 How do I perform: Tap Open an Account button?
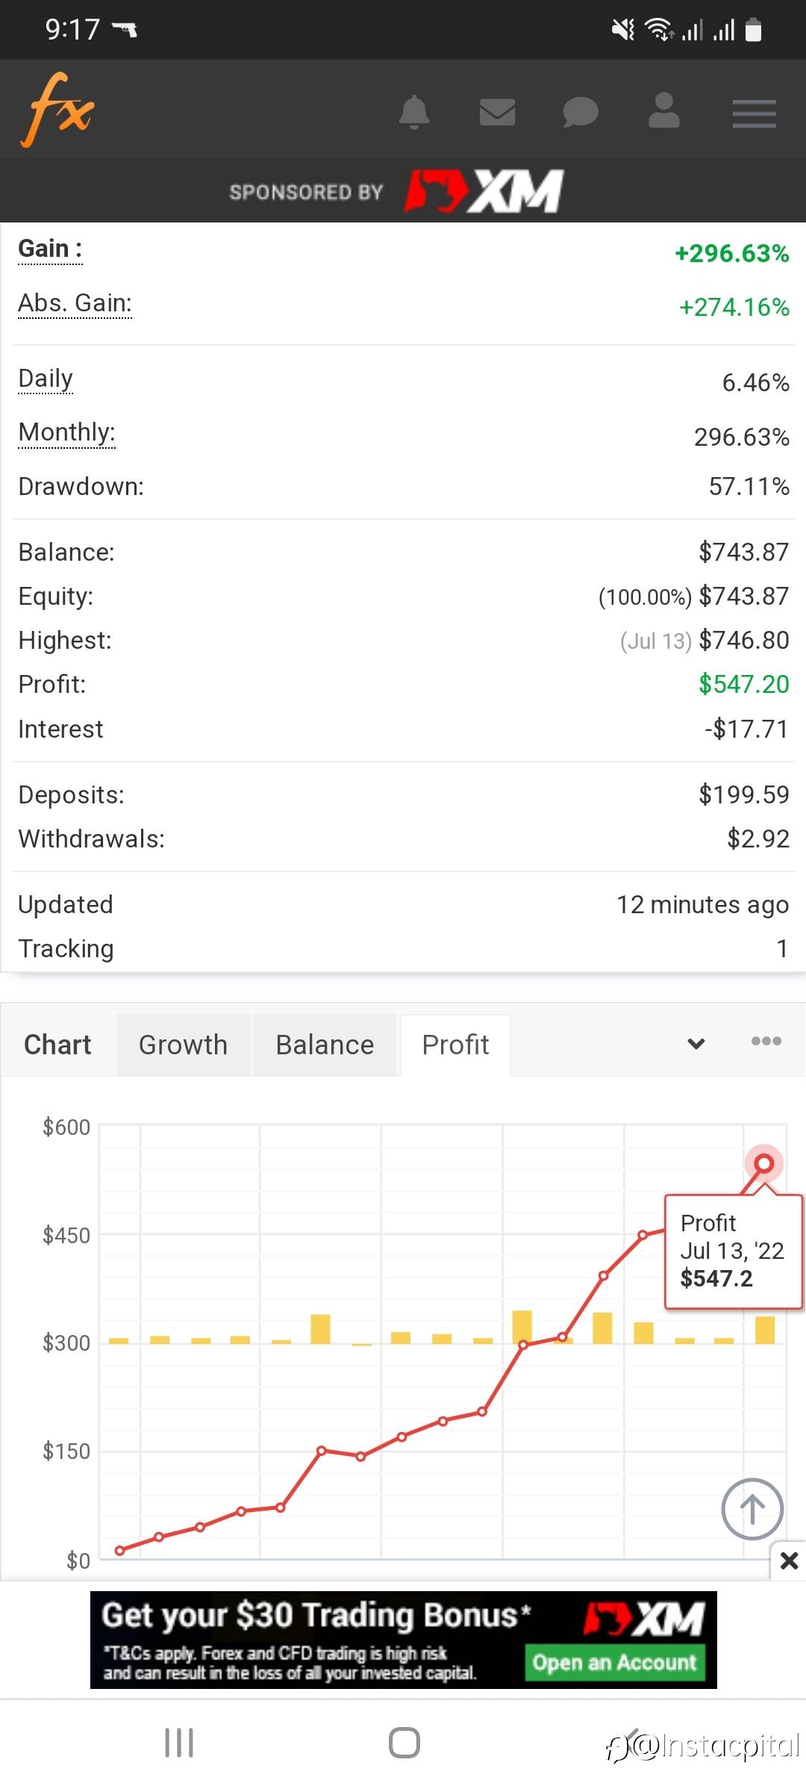click(x=614, y=1663)
